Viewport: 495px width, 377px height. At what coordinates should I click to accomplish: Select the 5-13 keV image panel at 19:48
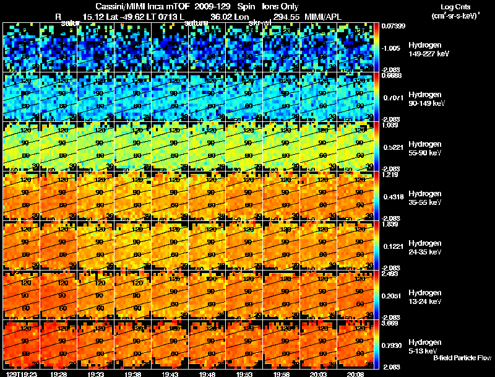[x=207, y=345]
